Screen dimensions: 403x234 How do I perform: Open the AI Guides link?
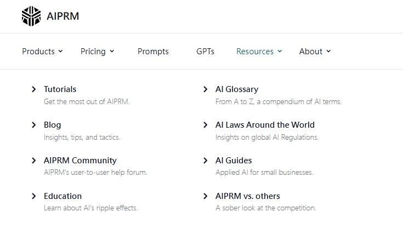pyautogui.click(x=234, y=160)
